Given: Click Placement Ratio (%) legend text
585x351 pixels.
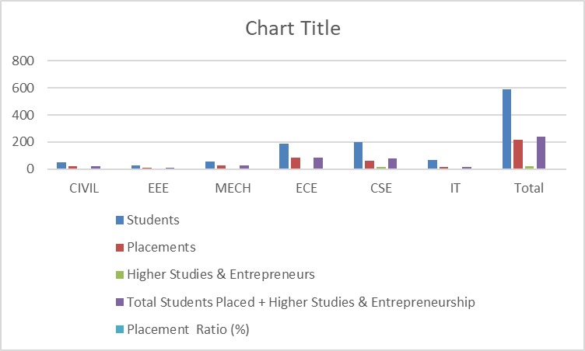Looking at the screenshot, I should (187, 328).
